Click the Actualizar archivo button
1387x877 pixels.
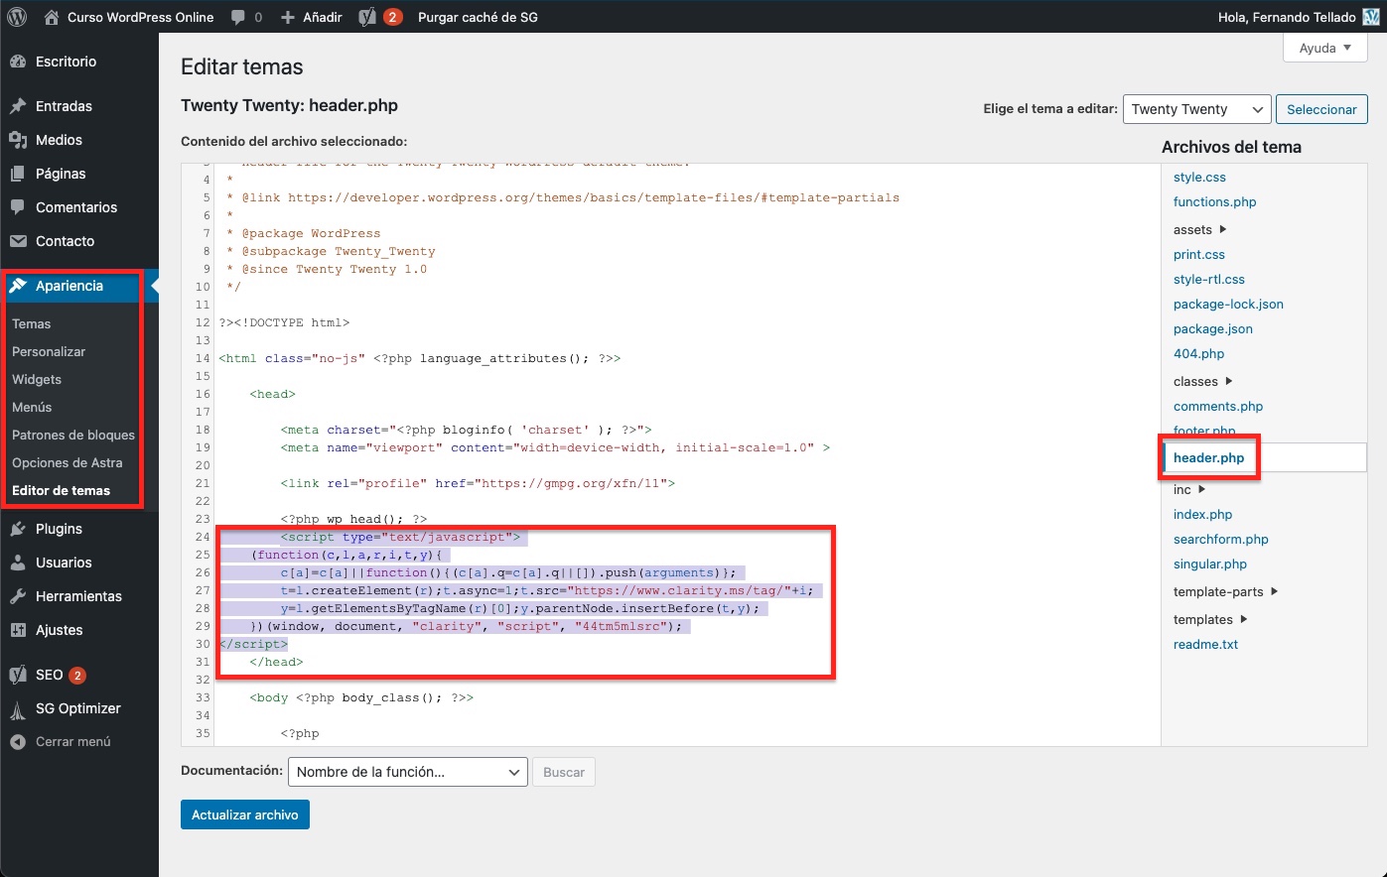click(x=245, y=814)
